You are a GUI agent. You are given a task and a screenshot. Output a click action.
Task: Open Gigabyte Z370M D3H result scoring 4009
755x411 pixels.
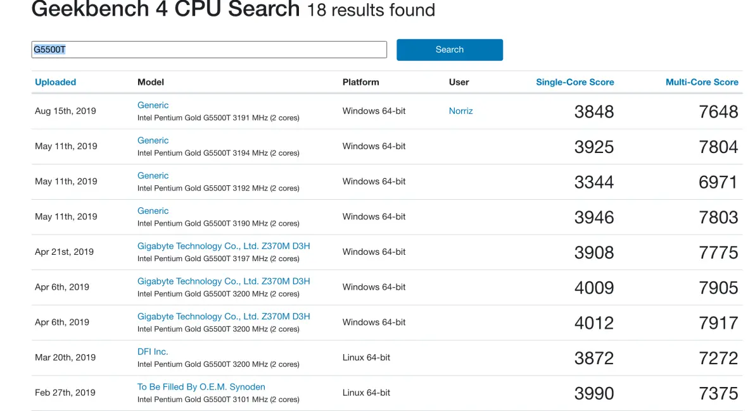[x=224, y=281]
